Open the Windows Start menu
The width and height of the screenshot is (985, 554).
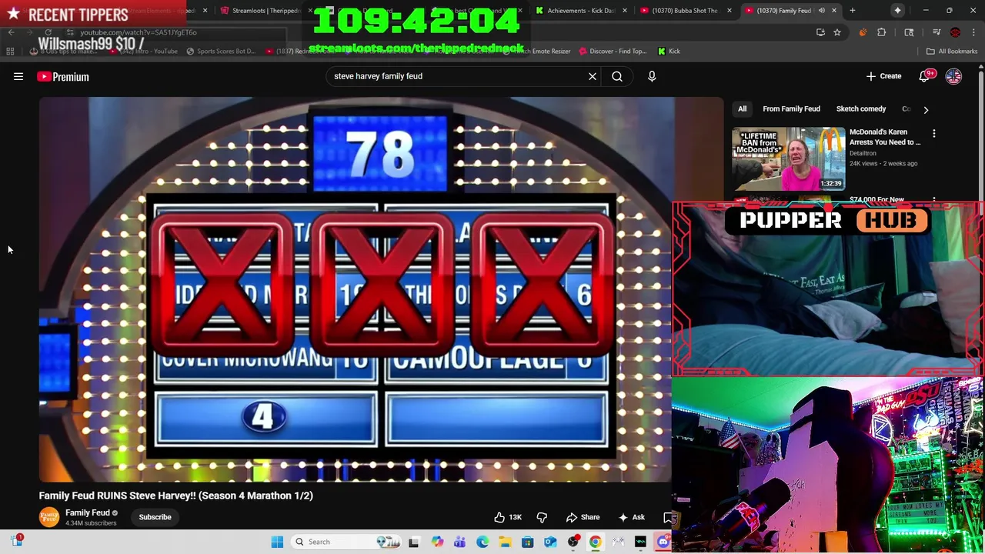pos(277,542)
